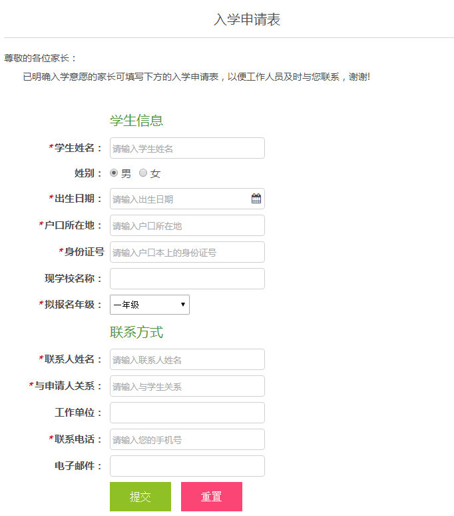Select the 女 gender radio button
This screenshot has width=454, height=516.
[x=143, y=173]
